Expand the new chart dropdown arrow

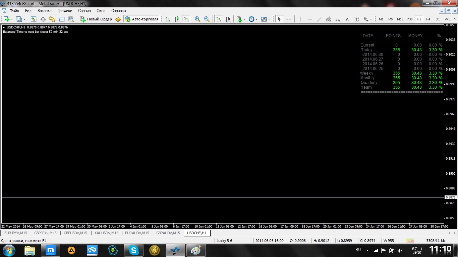coord(11,19)
